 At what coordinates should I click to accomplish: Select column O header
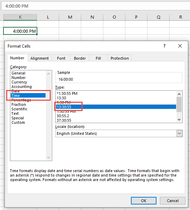click(x=114, y=17)
